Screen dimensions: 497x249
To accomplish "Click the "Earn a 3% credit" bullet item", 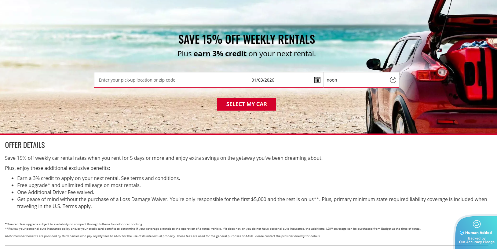I will point(99,178).
